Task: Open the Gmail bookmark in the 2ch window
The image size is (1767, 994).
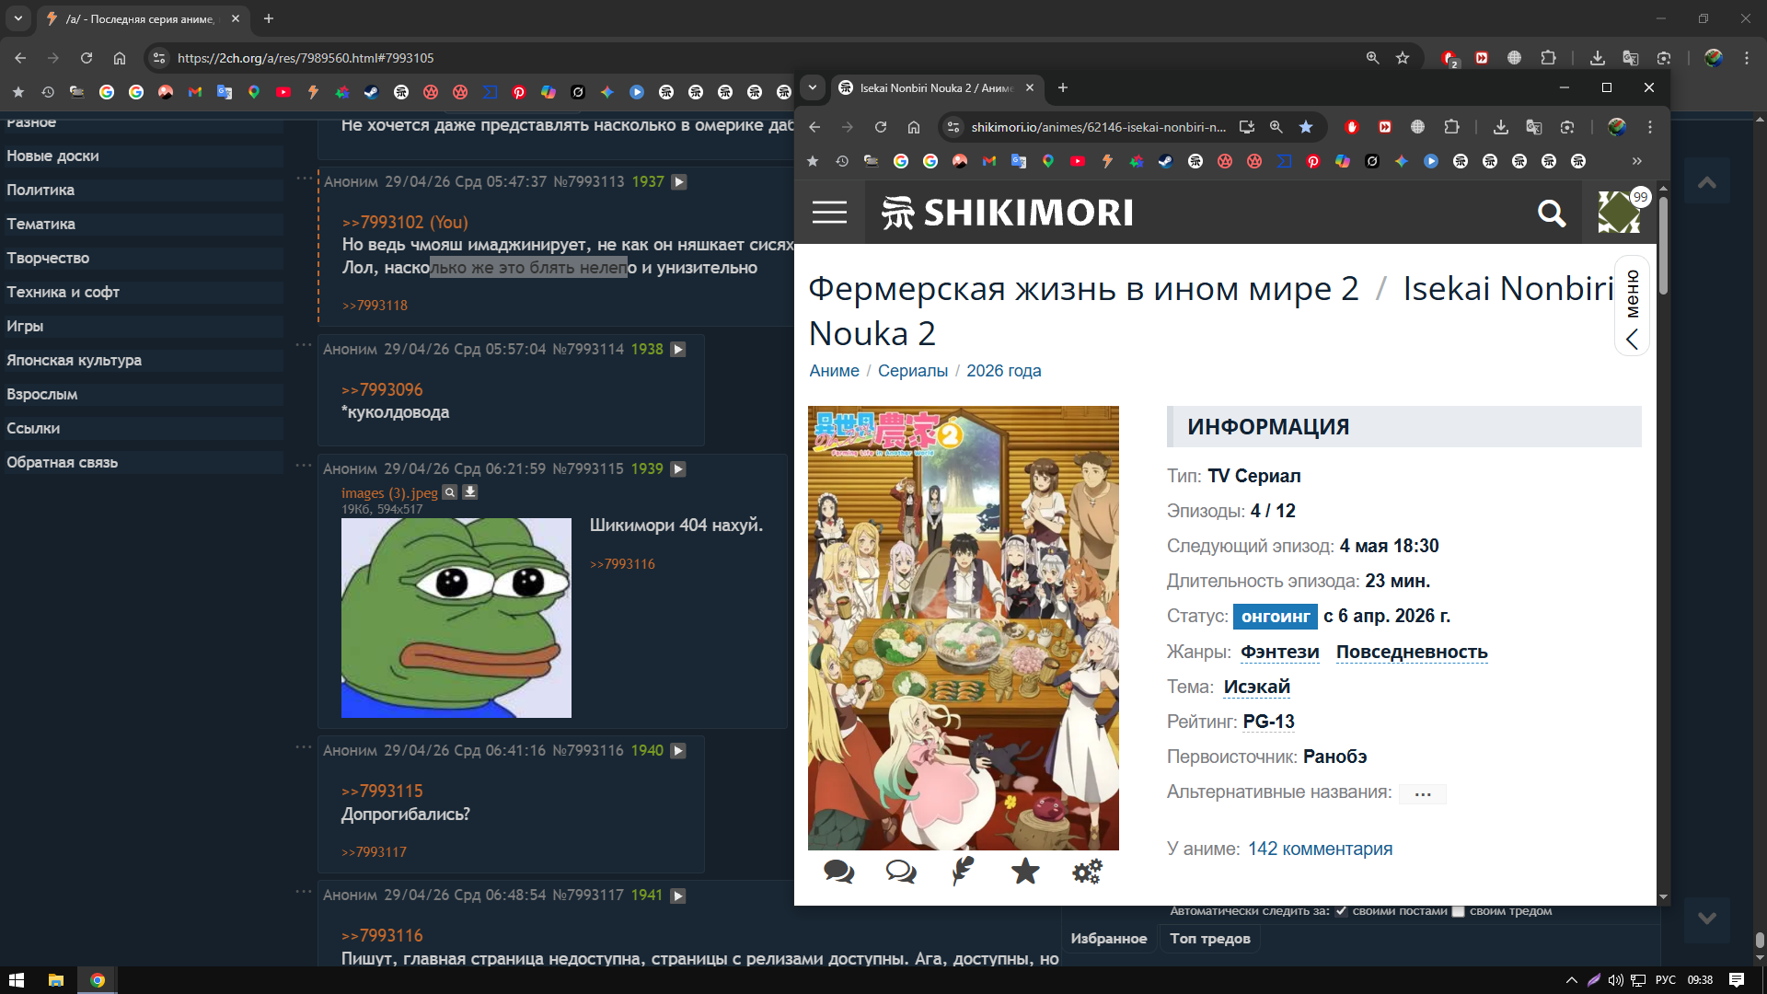Action: 195,92
